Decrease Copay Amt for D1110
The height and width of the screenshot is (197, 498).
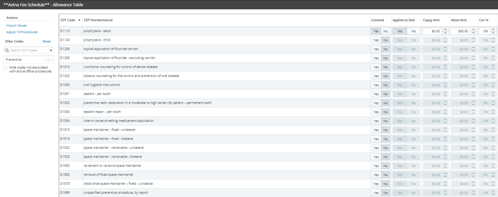pyautogui.click(x=445, y=33)
